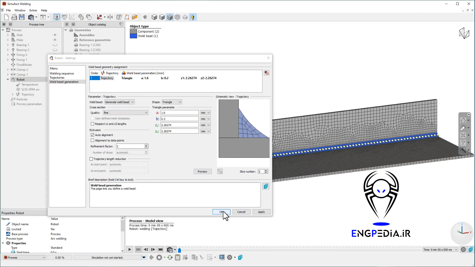Click the OK button
This screenshot has height=267, width=475.
221,212
